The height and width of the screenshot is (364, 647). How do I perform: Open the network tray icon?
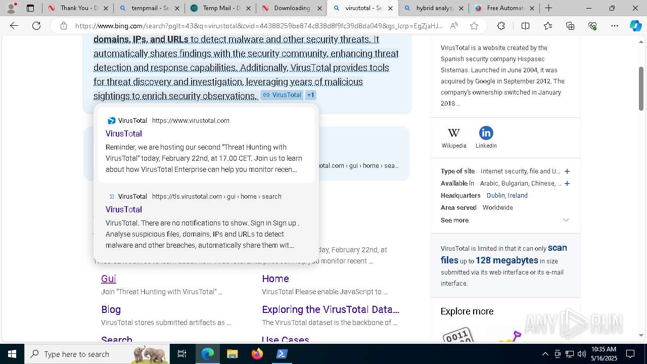point(570,354)
